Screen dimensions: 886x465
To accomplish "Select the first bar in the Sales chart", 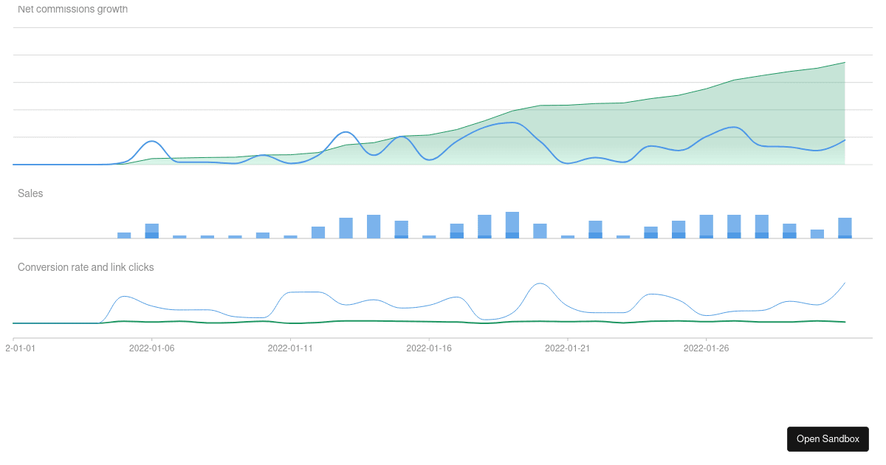I will click(x=123, y=235).
